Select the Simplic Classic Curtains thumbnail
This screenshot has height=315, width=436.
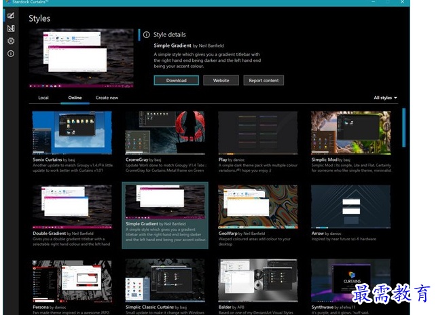[x=165, y=281]
